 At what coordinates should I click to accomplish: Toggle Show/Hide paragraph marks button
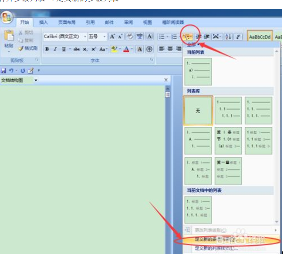click(238, 37)
